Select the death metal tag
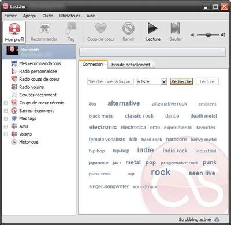The width and height of the screenshot is (231, 225). click(x=203, y=116)
